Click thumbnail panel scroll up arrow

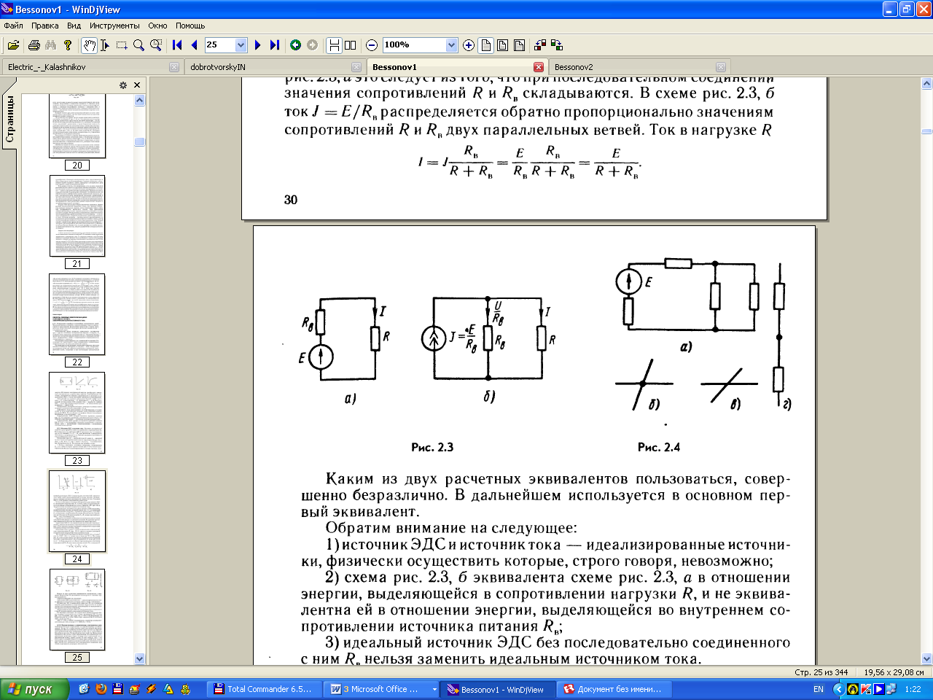[x=140, y=100]
